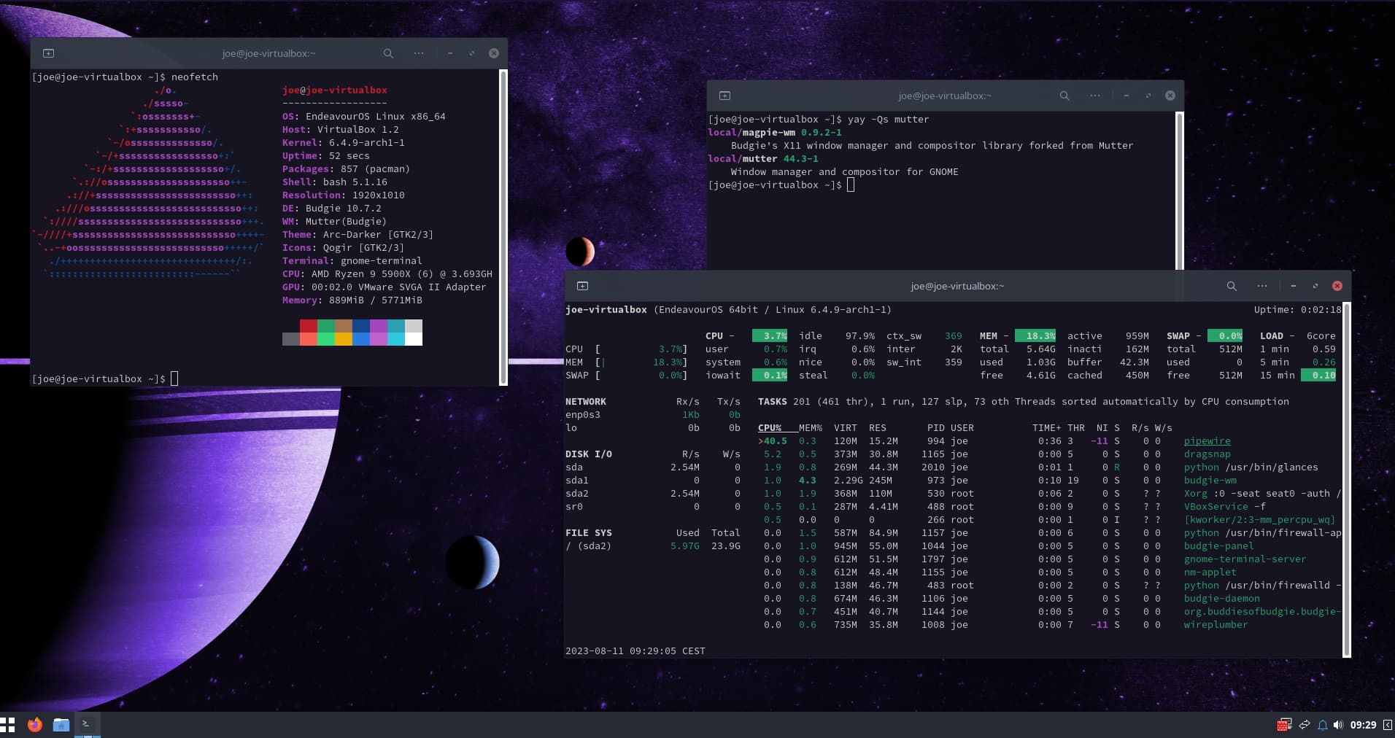Click Memory: 889MiB / 5771MiB in neofetch
The image size is (1395, 738).
352,300
